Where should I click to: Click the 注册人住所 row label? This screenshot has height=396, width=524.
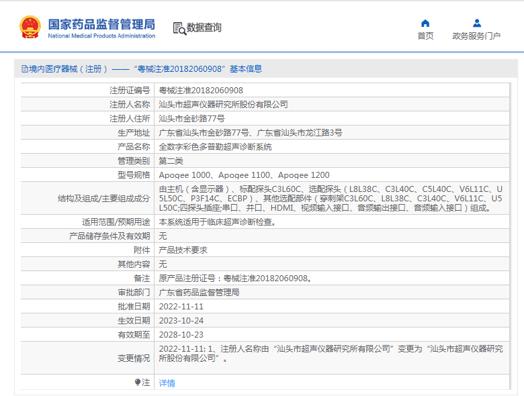(x=130, y=119)
